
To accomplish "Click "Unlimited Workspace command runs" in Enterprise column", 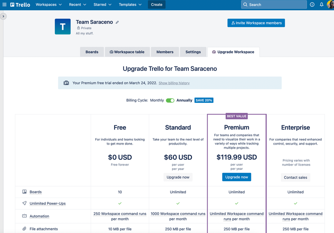I will click(296, 216).
